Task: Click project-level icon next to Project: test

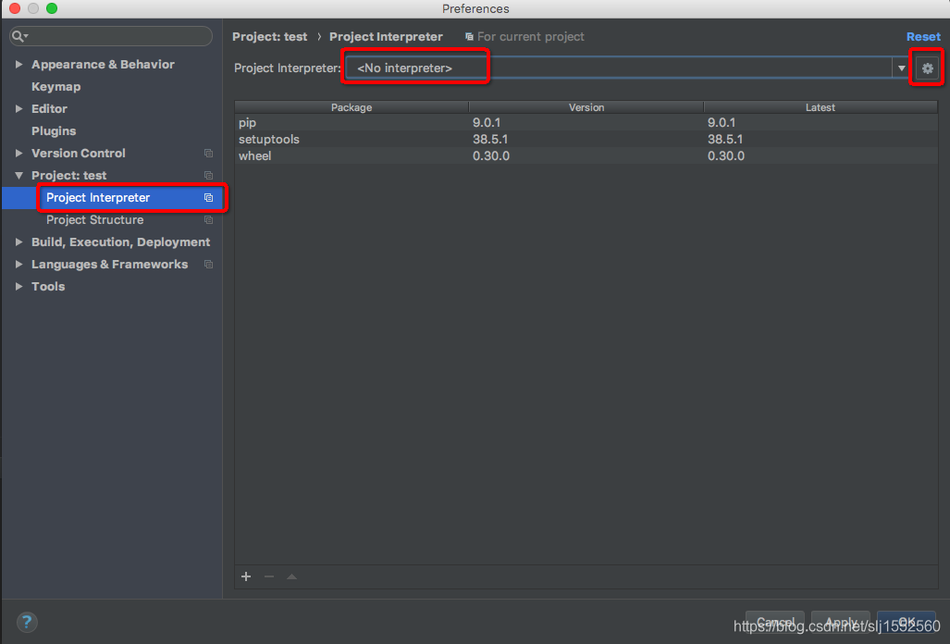Action: click(208, 176)
